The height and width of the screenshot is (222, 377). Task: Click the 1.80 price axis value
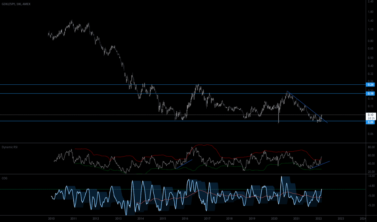371,12
